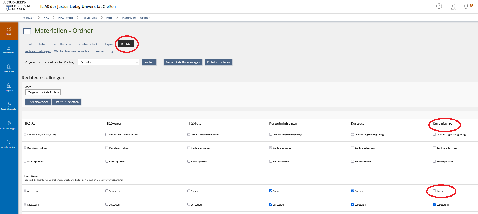Open Mein ILIAS sidebar item
Screen dimensions: 478x214
tap(9, 68)
